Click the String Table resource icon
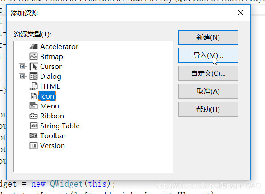This screenshot has width=265, height=194. [x=34, y=126]
